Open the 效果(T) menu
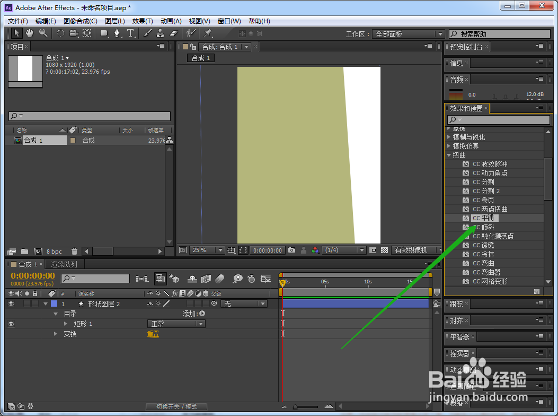The image size is (558, 416). 143,21
